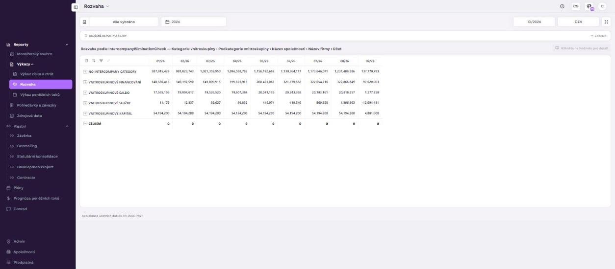Open the 10/2026 period selector
Viewport: 615px width, 269px height.
click(534, 22)
